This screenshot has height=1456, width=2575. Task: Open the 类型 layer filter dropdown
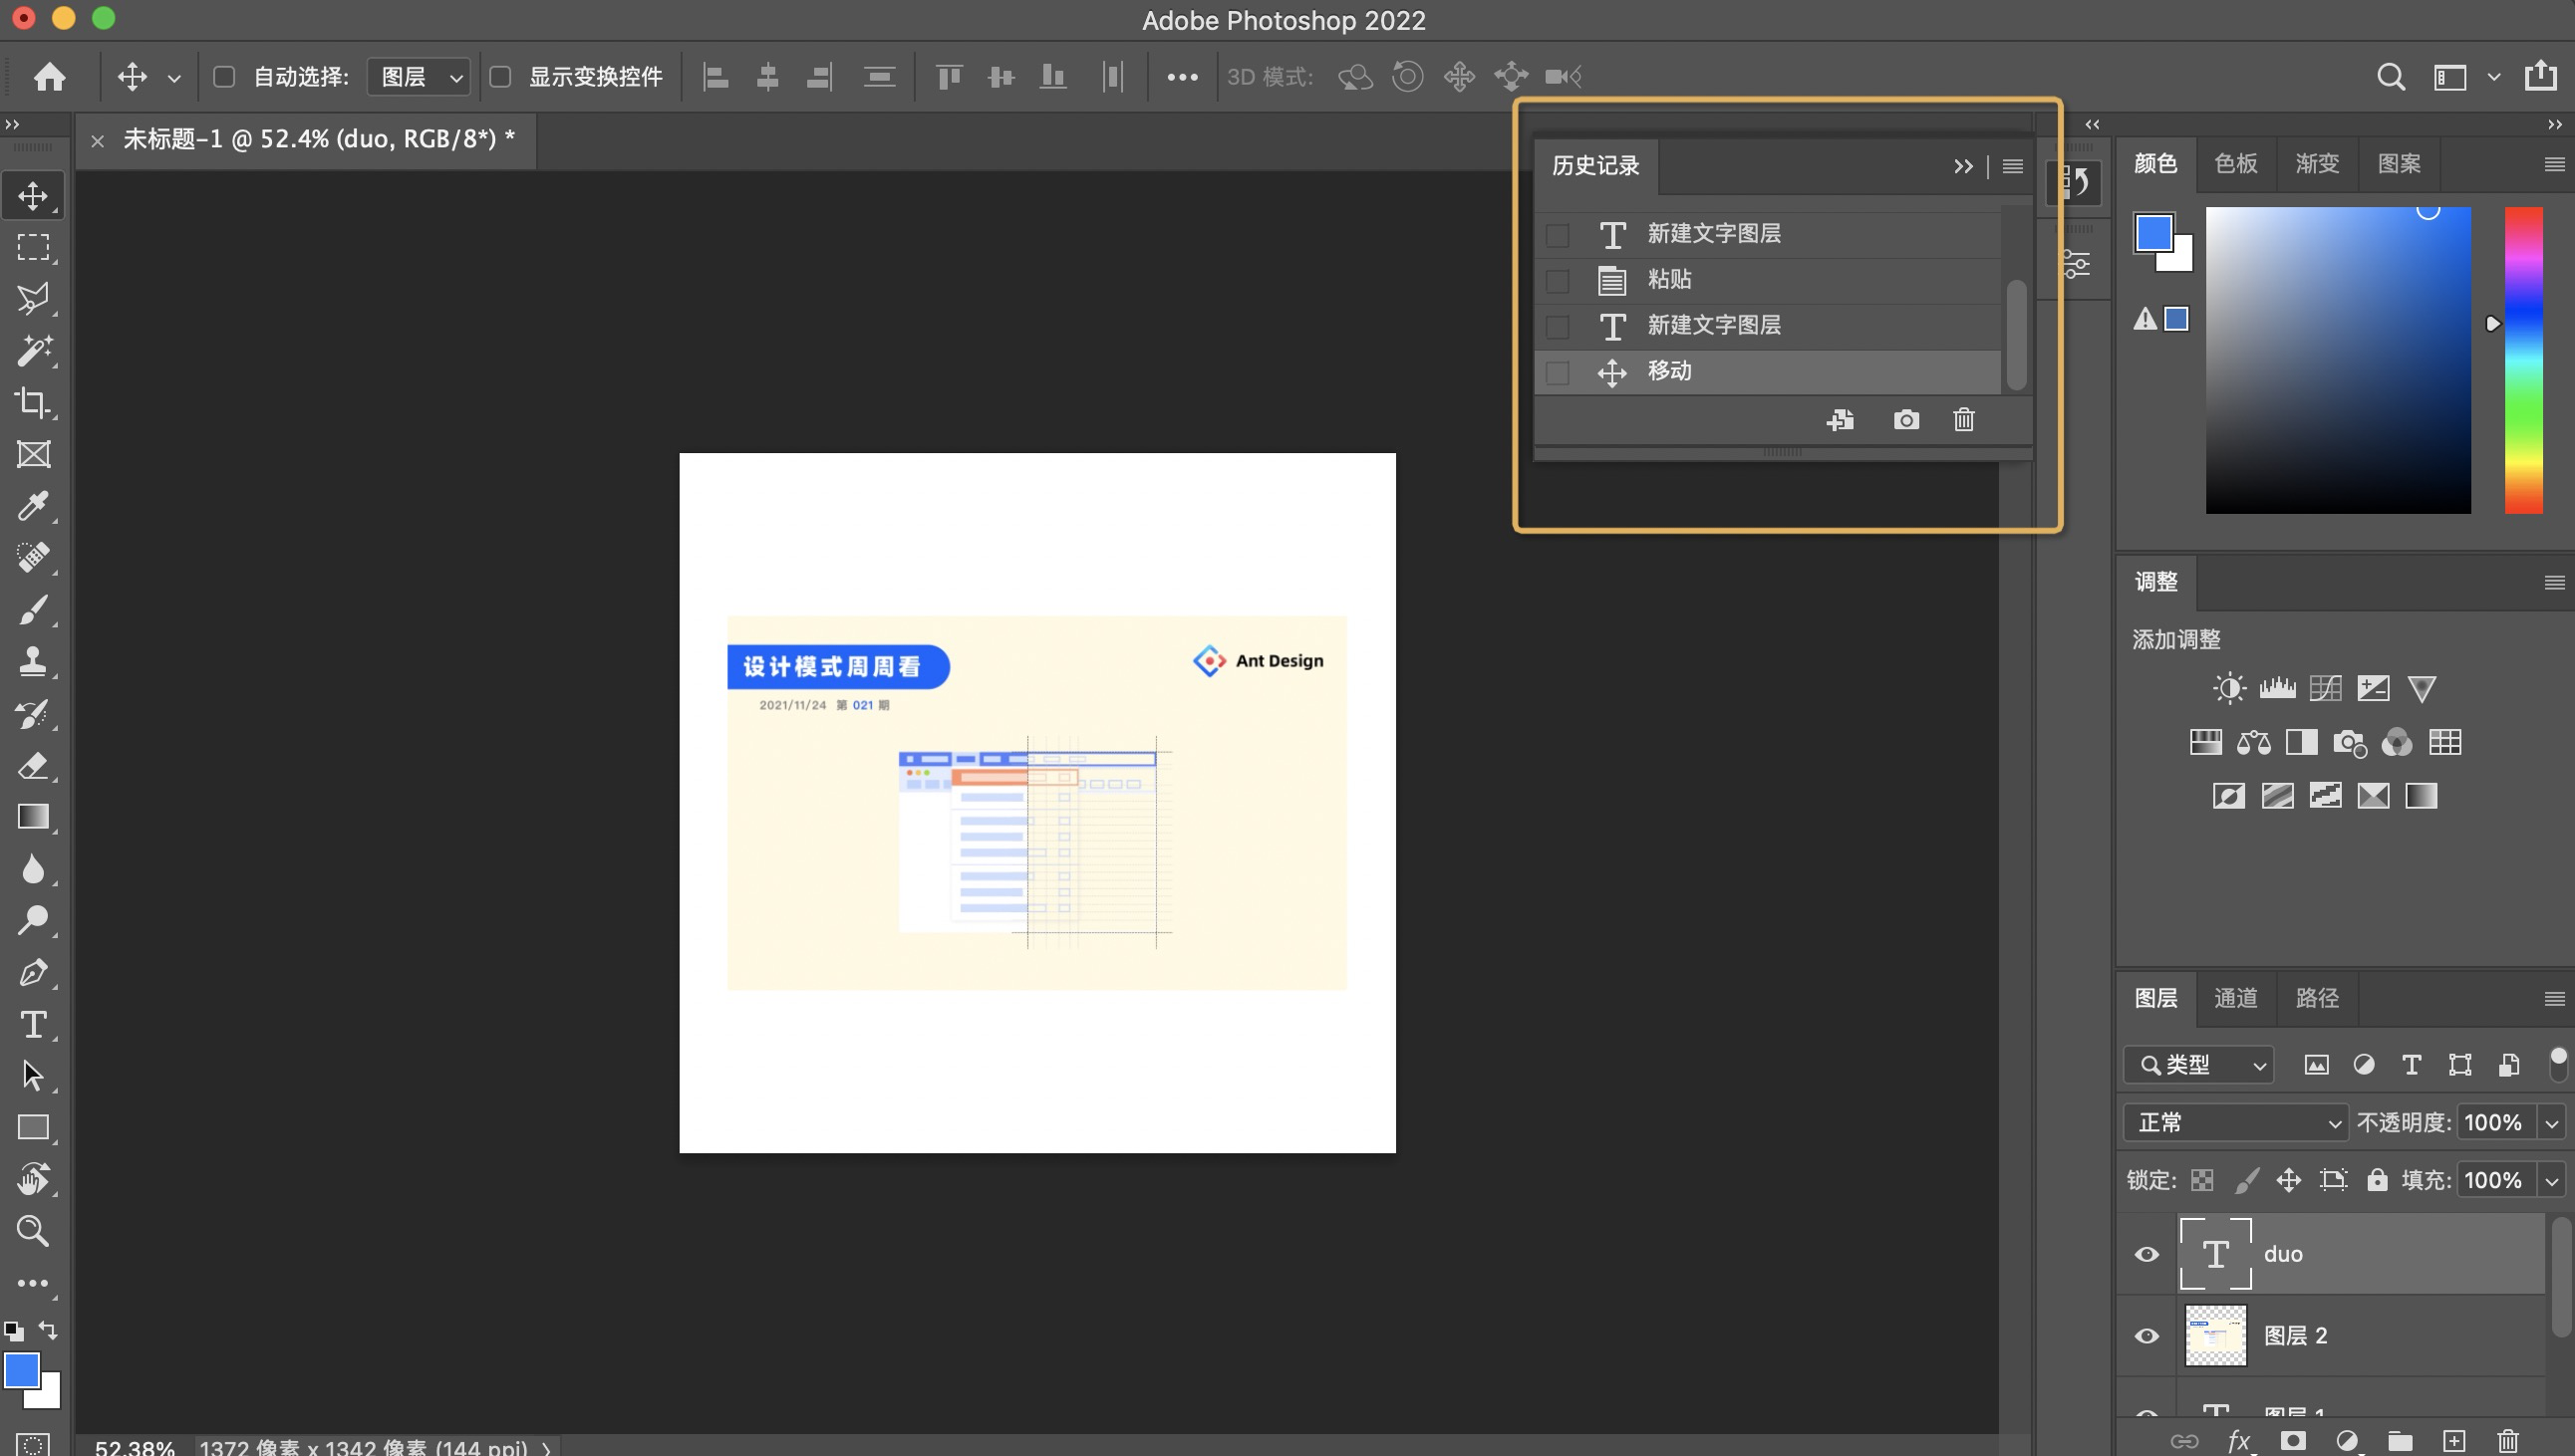click(2199, 1065)
